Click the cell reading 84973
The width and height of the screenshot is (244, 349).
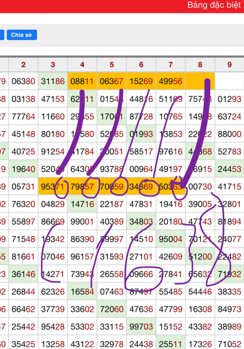(x=229, y=310)
